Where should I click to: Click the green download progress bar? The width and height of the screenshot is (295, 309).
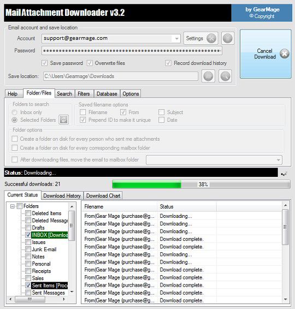pyautogui.click(x=201, y=185)
